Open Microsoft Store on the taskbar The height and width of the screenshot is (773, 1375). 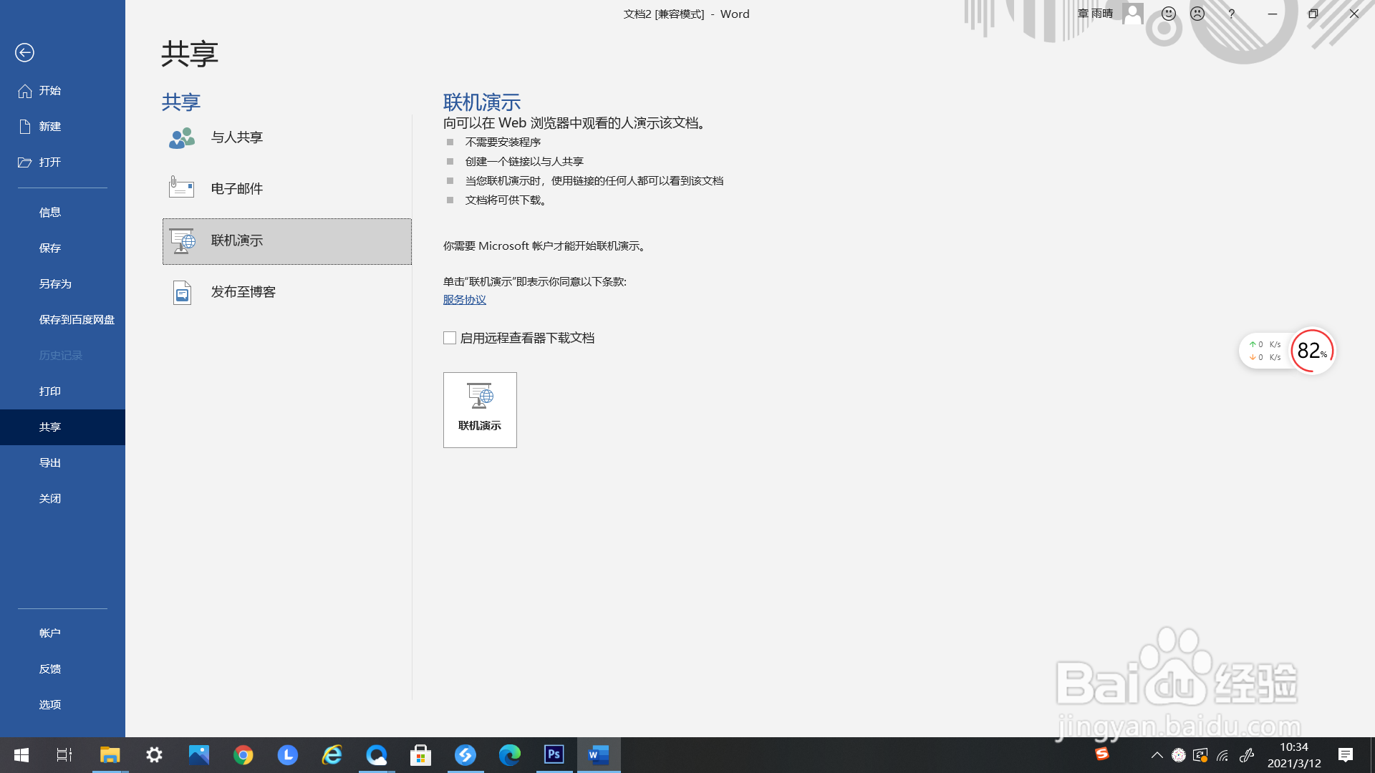click(x=420, y=755)
